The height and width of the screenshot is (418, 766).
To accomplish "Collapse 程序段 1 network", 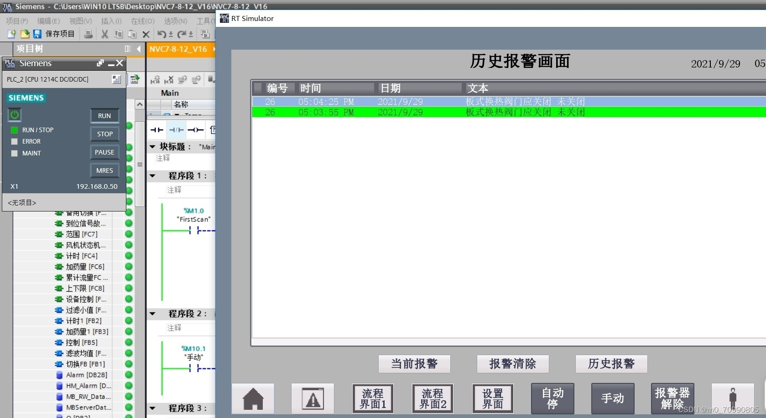I will [x=152, y=176].
